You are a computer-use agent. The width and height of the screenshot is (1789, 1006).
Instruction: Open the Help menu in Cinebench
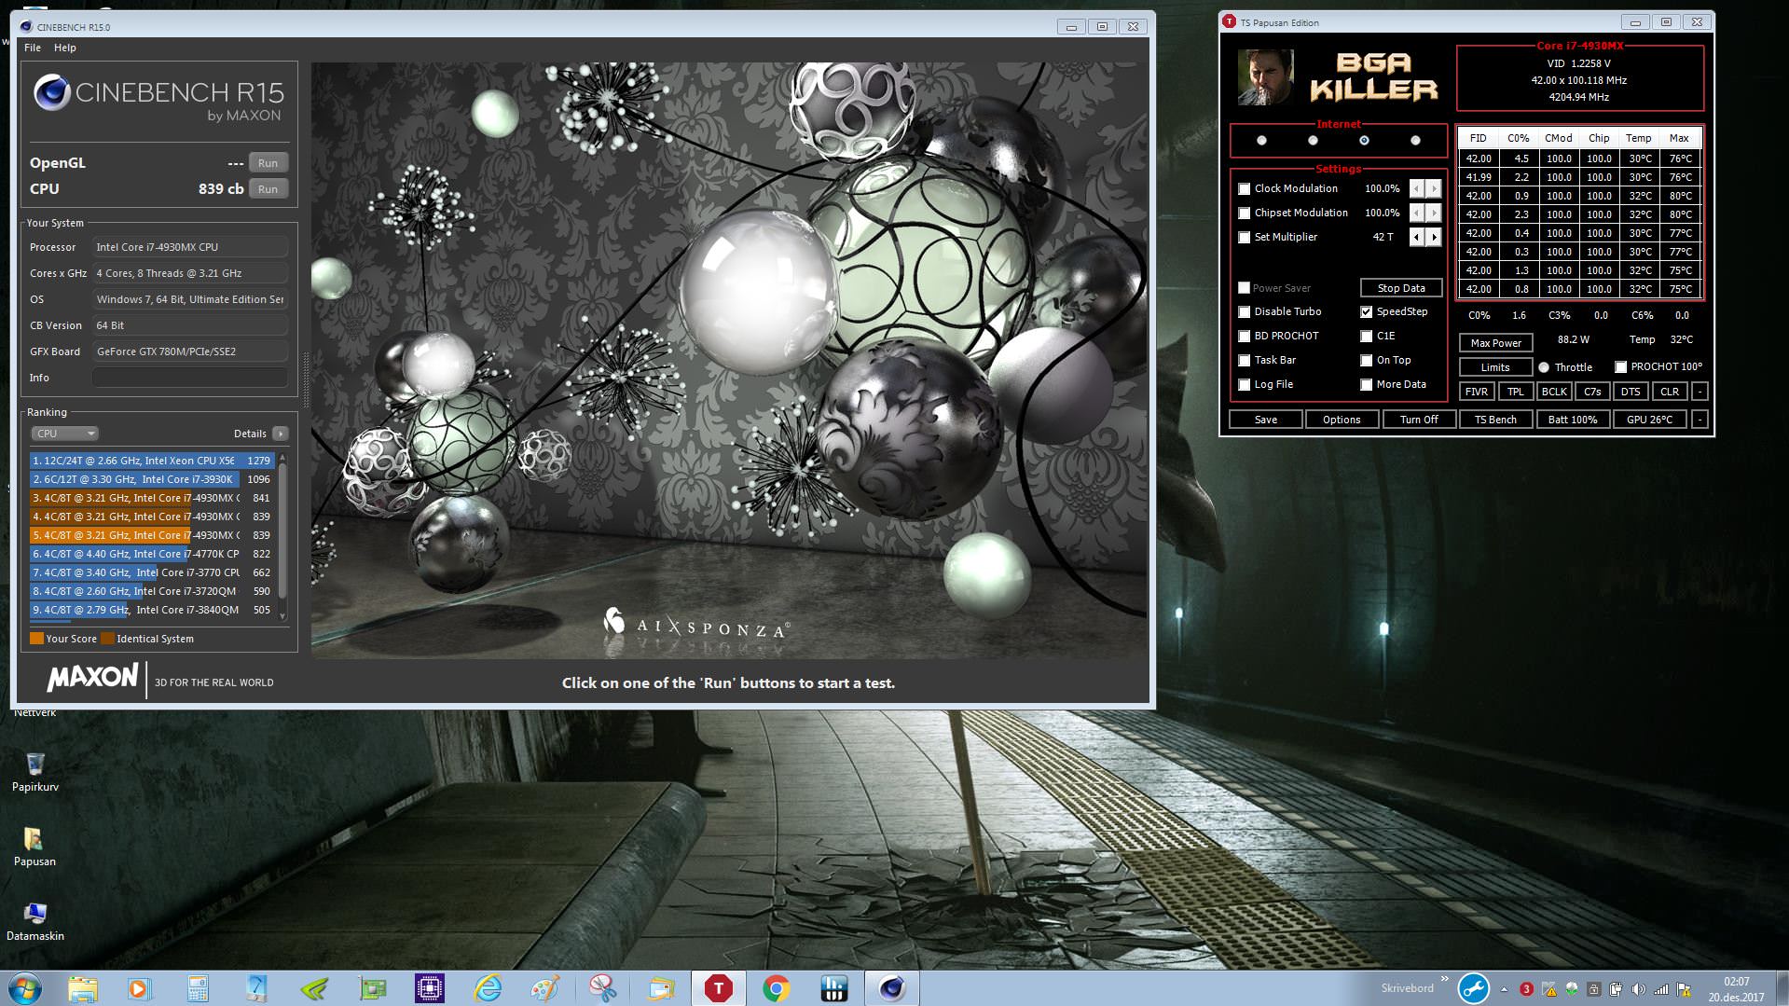click(65, 48)
